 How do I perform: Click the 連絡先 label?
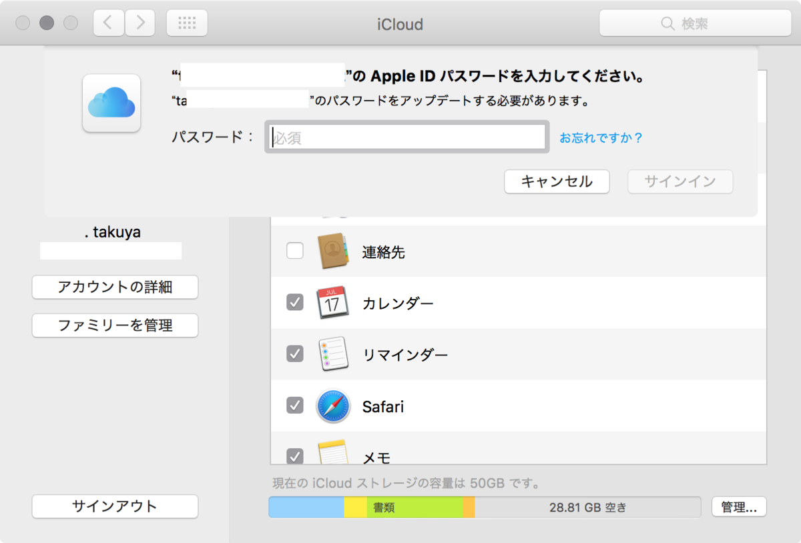click(384, 252)
